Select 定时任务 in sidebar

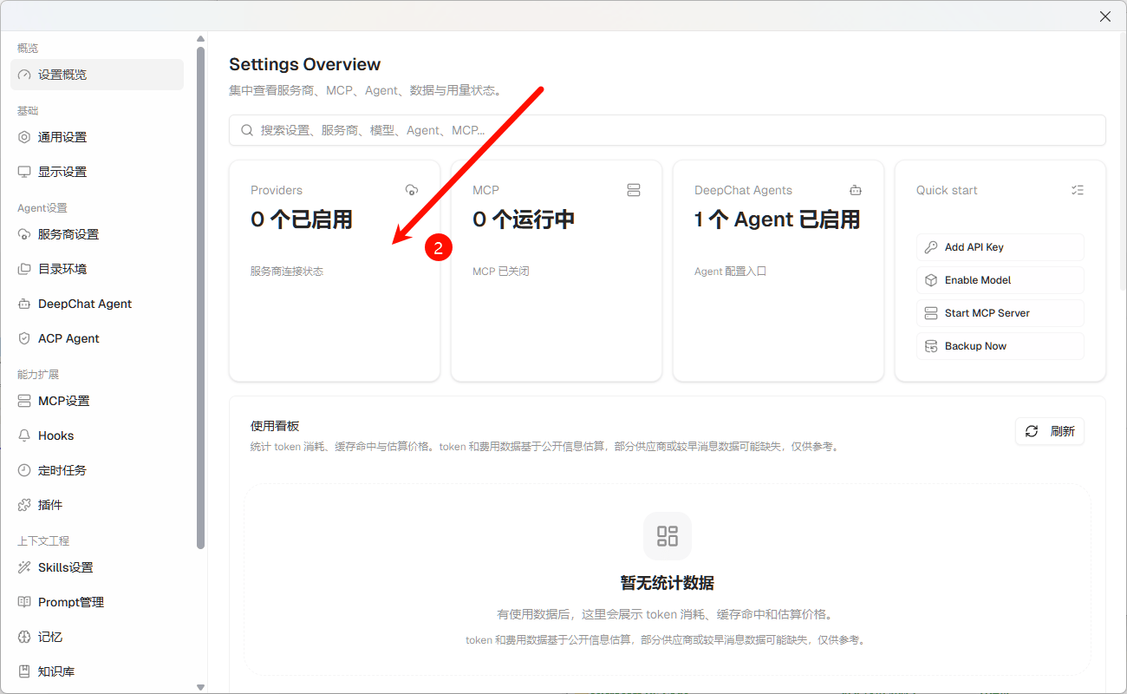pyautogui.click(x=97, y=470)
